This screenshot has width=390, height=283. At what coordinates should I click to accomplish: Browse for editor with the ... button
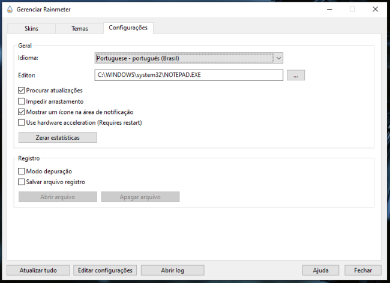[296, 75]
